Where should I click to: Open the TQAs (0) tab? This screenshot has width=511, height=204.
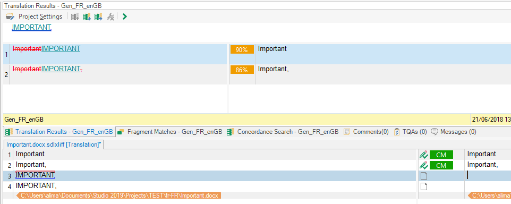[x=410, y=132]
